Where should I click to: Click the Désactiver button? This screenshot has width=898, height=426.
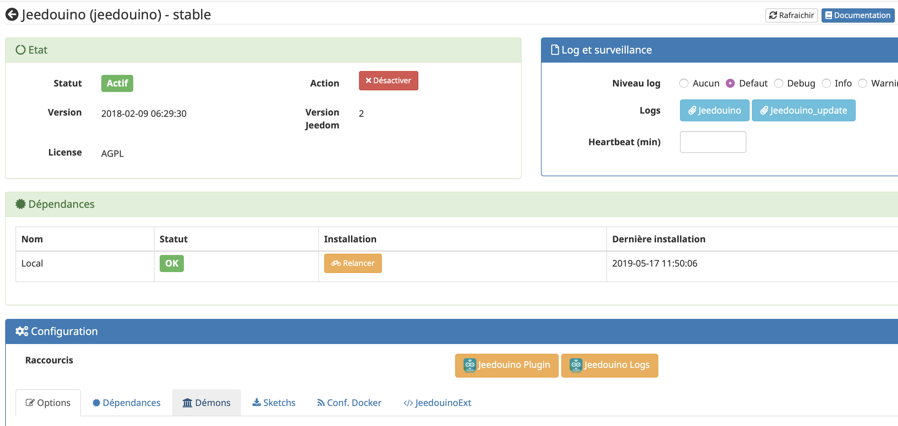[388, 81]
